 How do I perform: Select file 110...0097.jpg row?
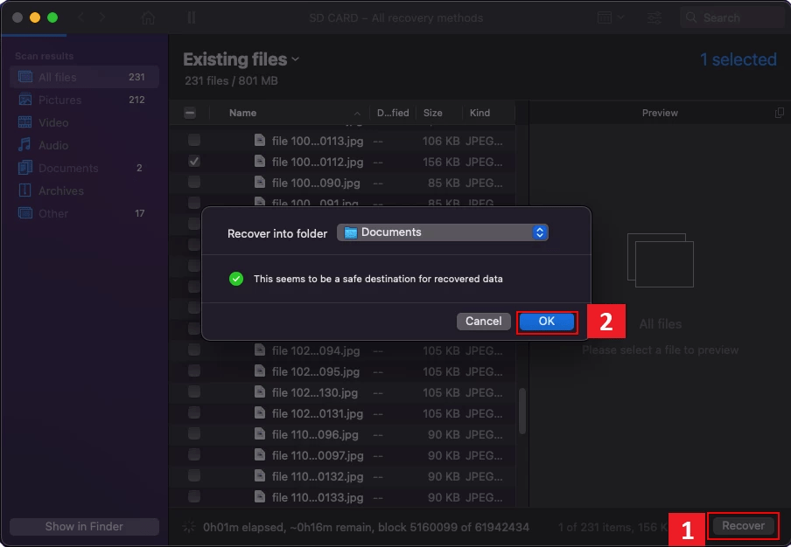click(343, 455)
